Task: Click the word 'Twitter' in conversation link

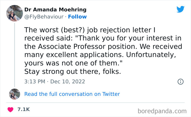Action: (111, 94)
